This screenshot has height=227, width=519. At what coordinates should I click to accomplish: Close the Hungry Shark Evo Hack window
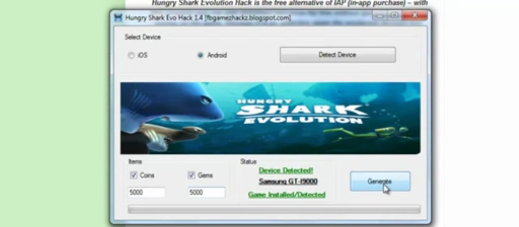pyautogui.click(x=415, y=15)
